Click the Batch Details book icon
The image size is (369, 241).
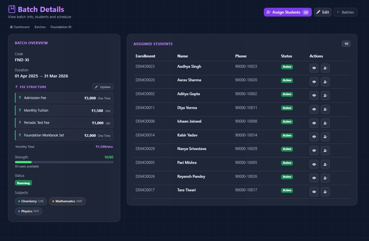pos(12,9)
